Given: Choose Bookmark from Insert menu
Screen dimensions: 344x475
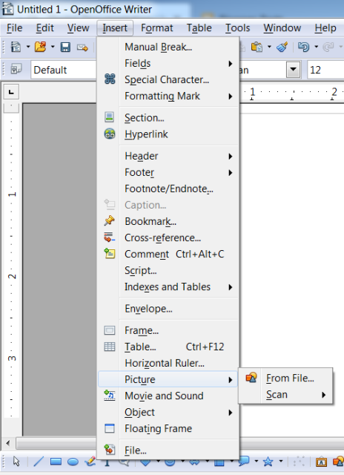Looking at the screenshot, I should (168, 221).
